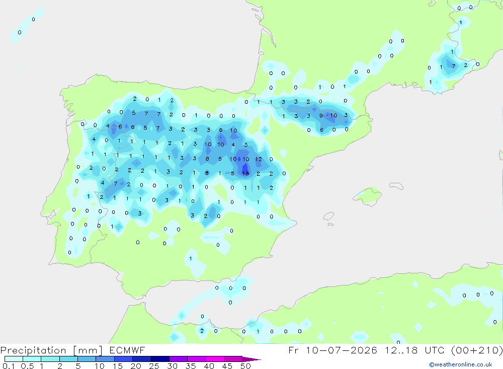Click legend scale label 0.1
This screenshot has height=369, width=503.
pyautogui.click(x=9, y=366)
